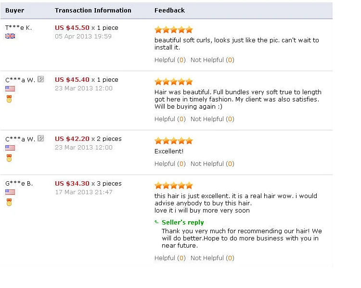Click the green Seller's reply arrow icon

156,222
